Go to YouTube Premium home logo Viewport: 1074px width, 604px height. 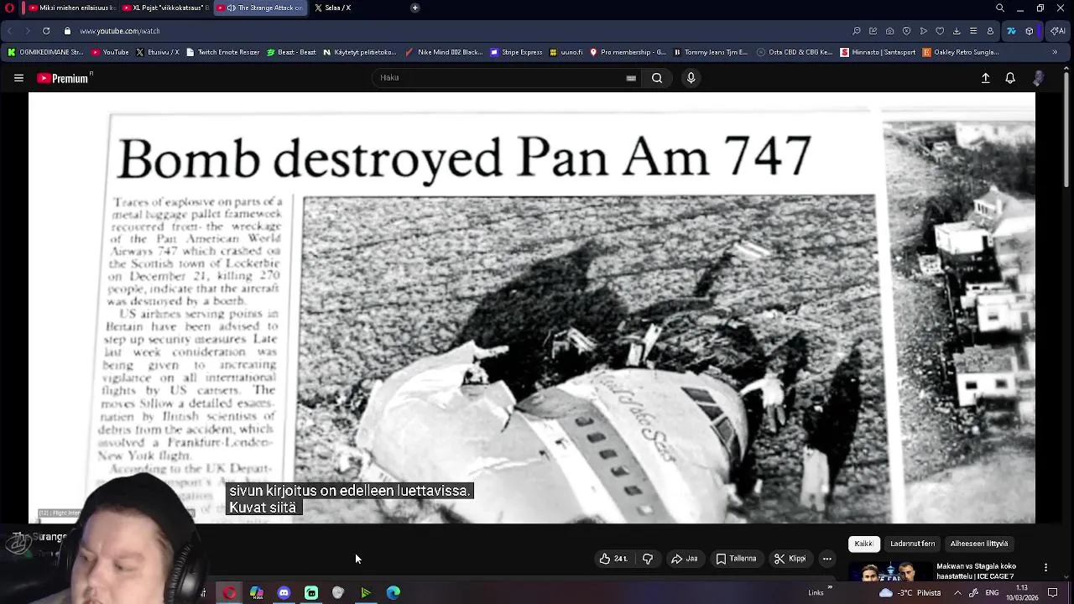coord(64,78)
